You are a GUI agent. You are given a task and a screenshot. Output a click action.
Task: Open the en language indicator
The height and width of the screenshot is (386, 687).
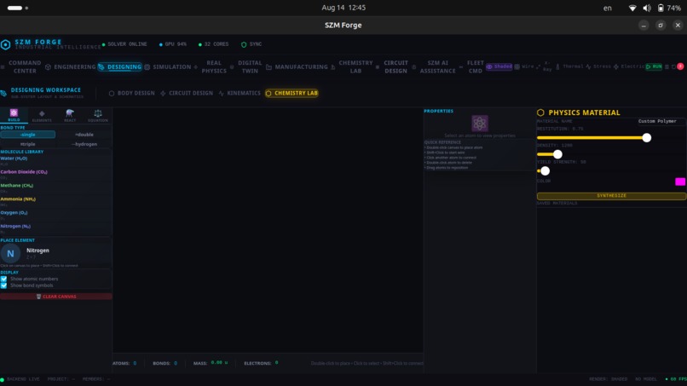[607, 8]
